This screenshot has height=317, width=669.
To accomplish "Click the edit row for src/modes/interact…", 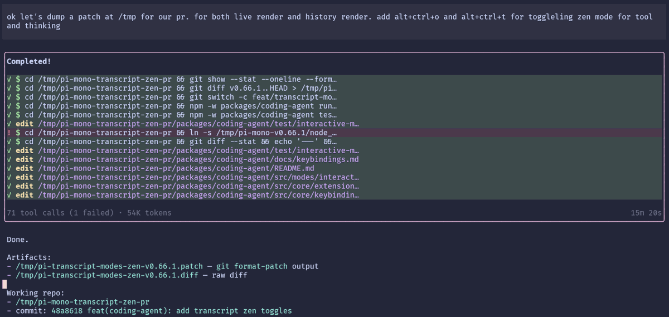I will [334, 177].
